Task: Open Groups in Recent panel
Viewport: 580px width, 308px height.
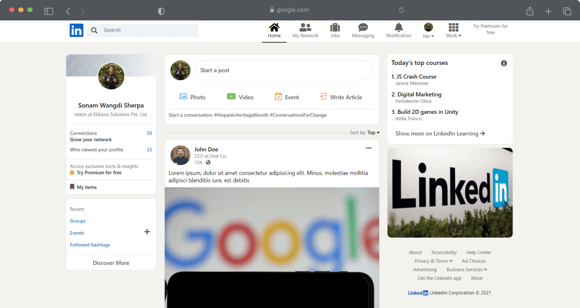Action: click(x=78, y=221)
